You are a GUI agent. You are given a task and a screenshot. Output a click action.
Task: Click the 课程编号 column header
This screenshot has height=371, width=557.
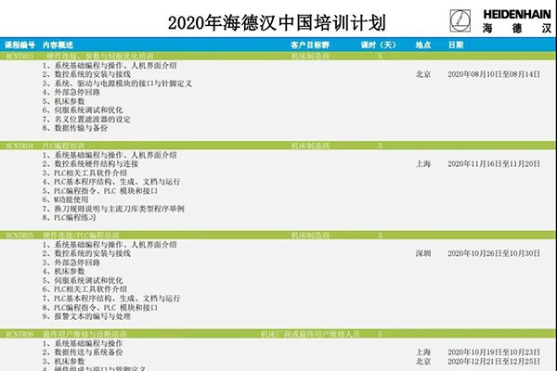[x=19, y=45]
